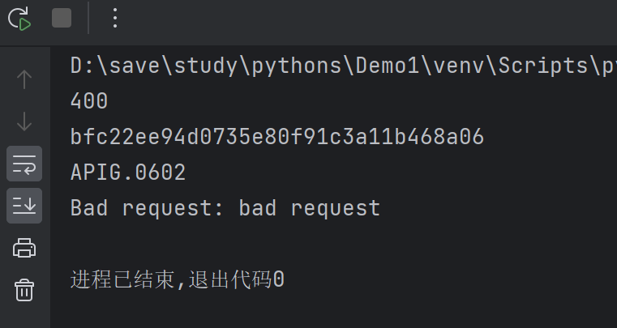Jump up the stack trace with the up arrow

pyautogui.click(x=24, y=79)
